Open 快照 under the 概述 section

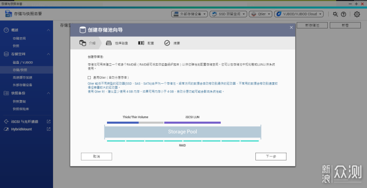16,46
